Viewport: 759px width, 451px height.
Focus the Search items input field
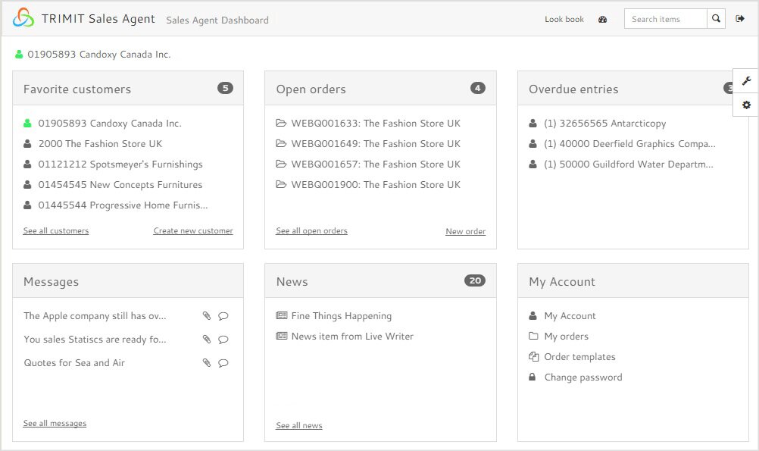point(665,19)
